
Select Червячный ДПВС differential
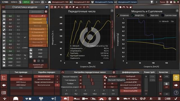[130, 88]
